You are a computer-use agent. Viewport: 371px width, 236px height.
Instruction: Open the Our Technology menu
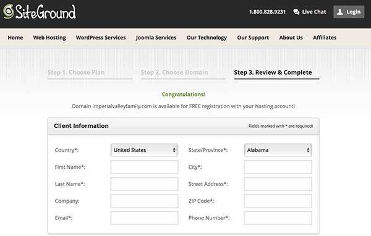pyautogui.click(x=207, y=38)
